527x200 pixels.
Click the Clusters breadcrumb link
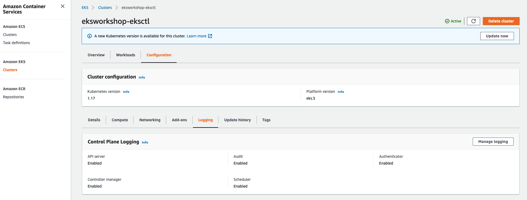click(105, 8)
